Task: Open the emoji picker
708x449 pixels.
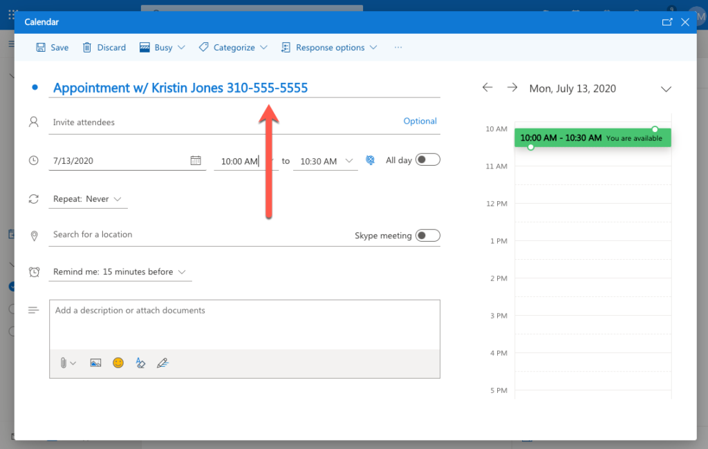Action: 118,363
